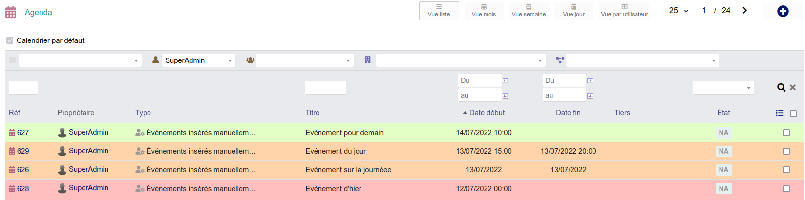Open SuperAdmin owner link in row 627
The height and width of the screenshot is (200, 805).
(88, 132)
